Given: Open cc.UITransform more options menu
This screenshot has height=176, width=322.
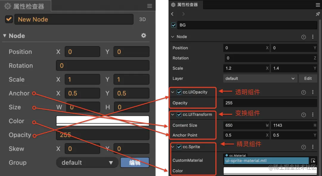Looking at the screenshot, I should (x=313, y=114).
